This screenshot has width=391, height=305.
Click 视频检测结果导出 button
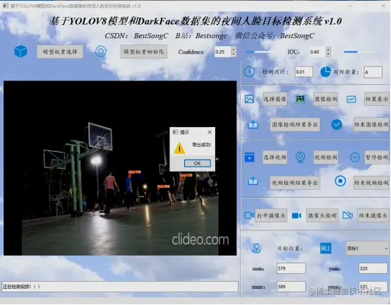tap(295, 183)
